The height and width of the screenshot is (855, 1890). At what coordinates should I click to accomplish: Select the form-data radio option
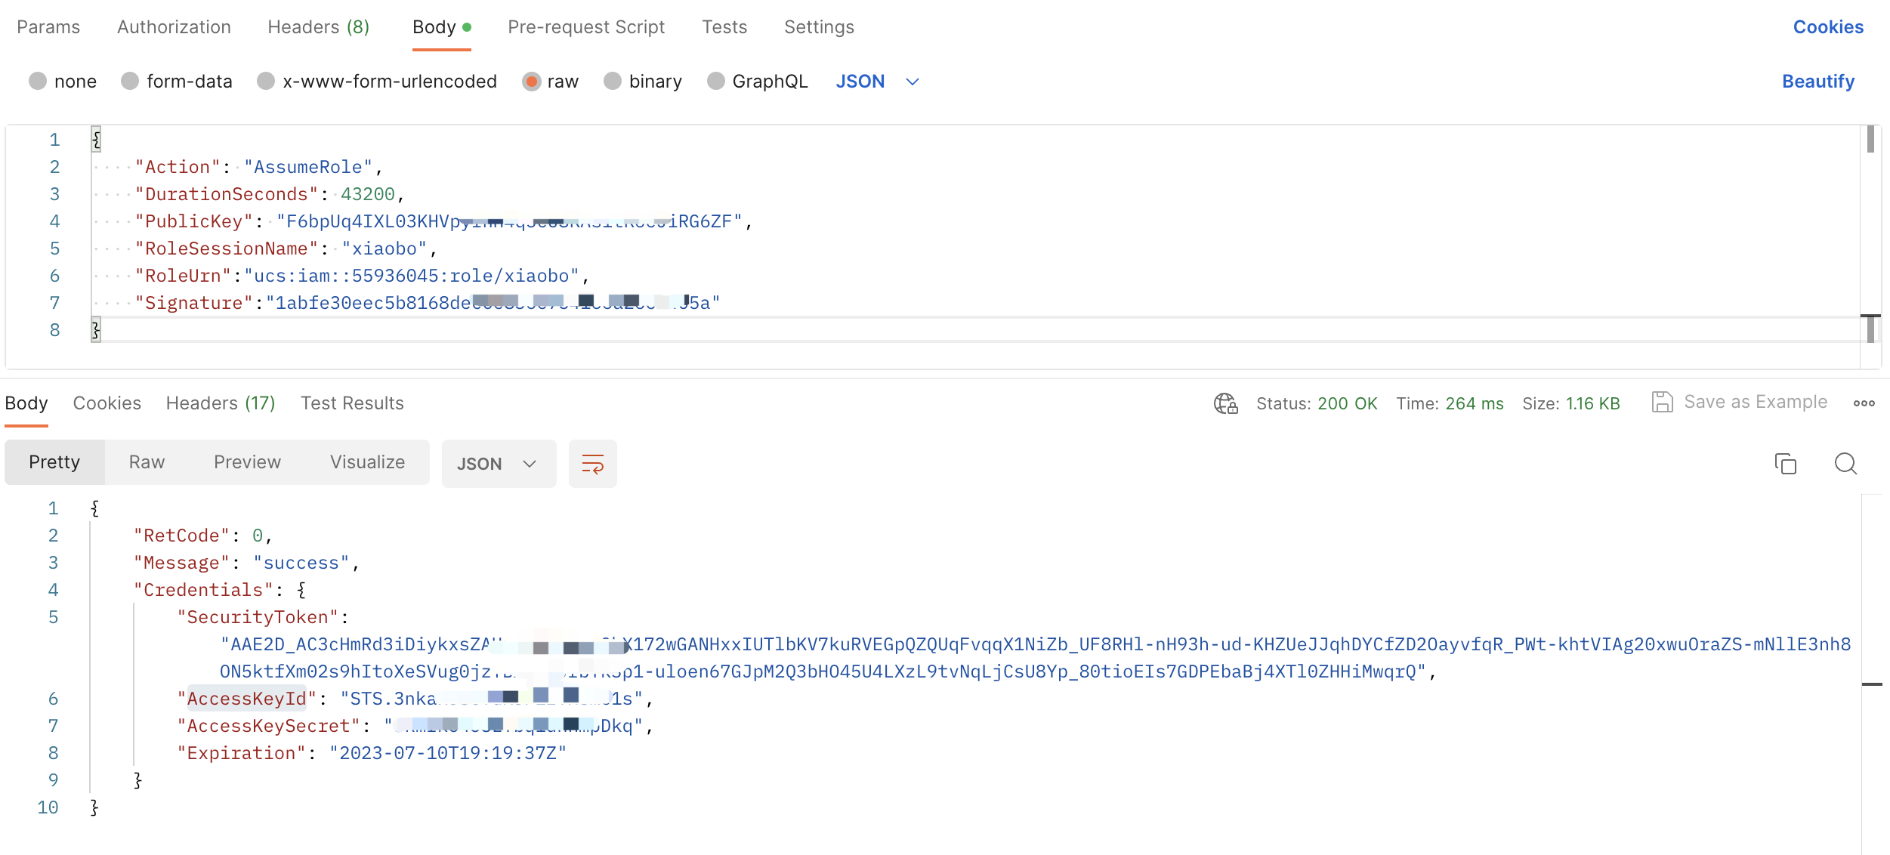pyautogui.click(x=130, y=82)
